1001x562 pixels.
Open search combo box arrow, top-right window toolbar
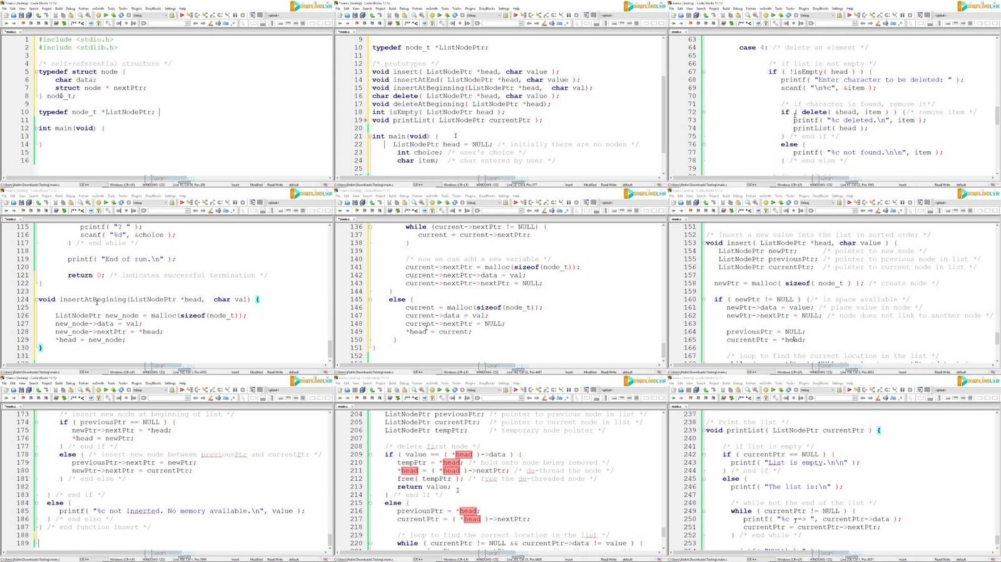(x=855, y=23)
